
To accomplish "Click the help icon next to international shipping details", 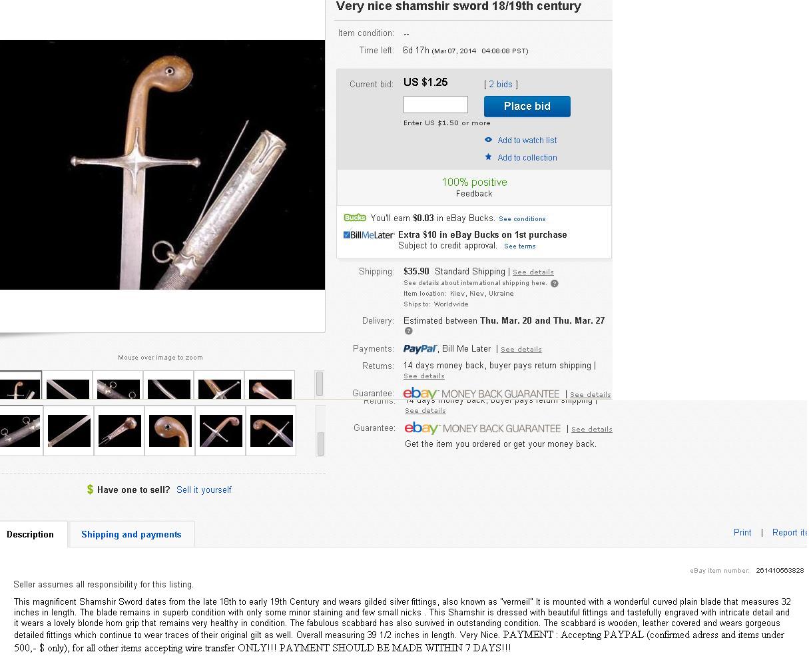I will 554,283.
